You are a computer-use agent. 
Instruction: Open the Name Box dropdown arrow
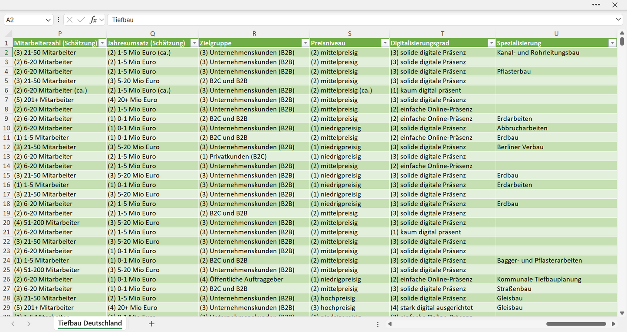click(48, 20)
